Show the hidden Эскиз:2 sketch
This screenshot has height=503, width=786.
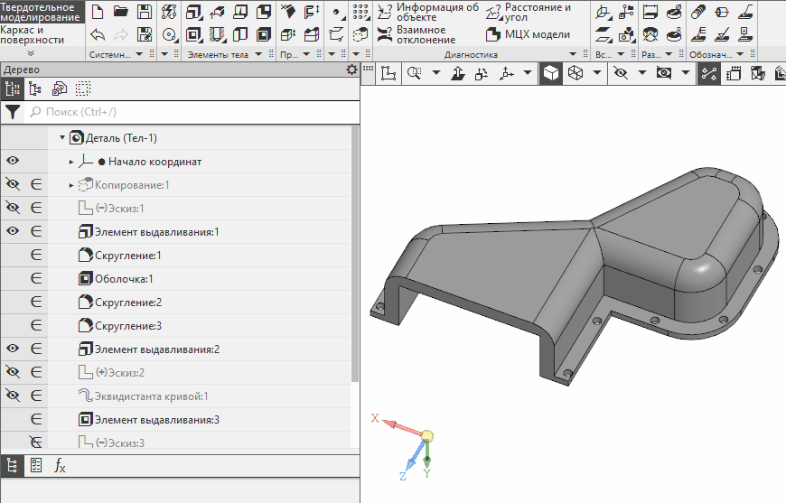click(x=13, y=372)
